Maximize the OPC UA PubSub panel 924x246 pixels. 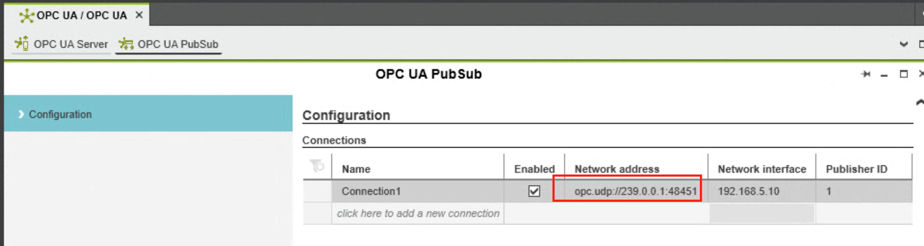point(904,74)
